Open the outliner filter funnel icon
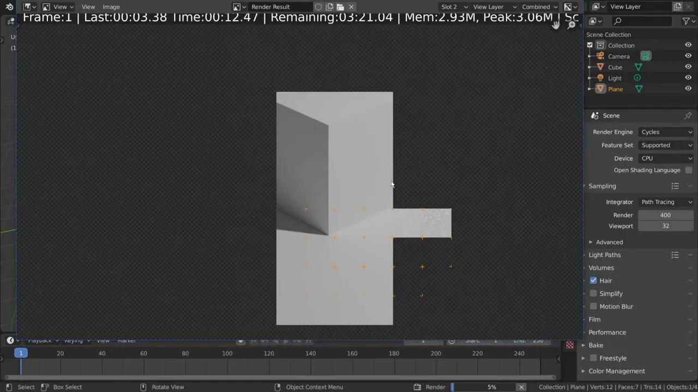698x392 pixels. click(687, 21)
